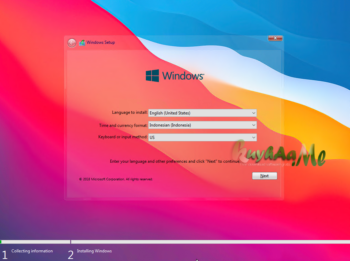Image resolution: width=350 pixels, height=261 pixels.
Task: Click the Windows Setup title icon
Action: click(82, 43)
